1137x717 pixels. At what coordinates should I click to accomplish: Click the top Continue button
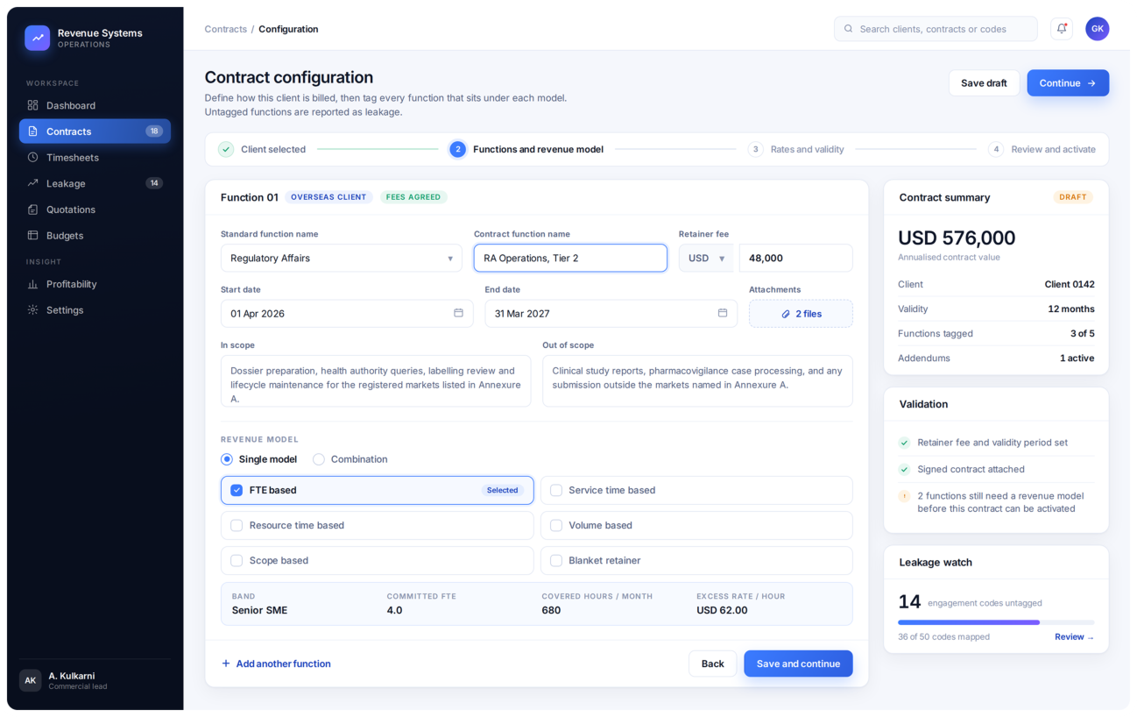[1068, 83]
